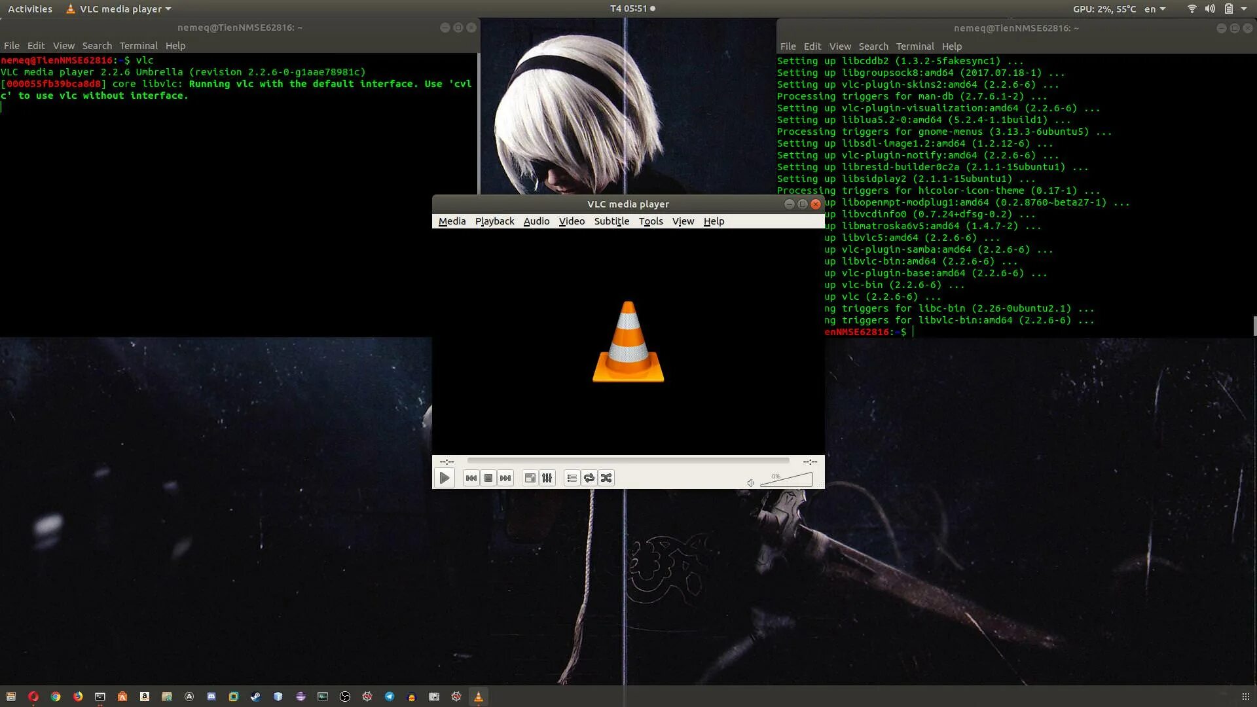
Task: Open OBS Studio from the dock
Action: [345, 697]
